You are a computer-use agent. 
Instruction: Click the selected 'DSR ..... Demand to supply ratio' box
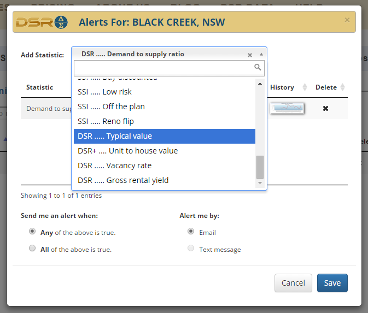tap(169, 54)
